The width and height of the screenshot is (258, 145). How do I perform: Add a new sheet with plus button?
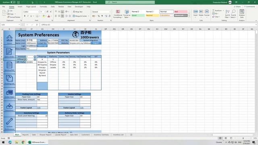pos(131,135)
